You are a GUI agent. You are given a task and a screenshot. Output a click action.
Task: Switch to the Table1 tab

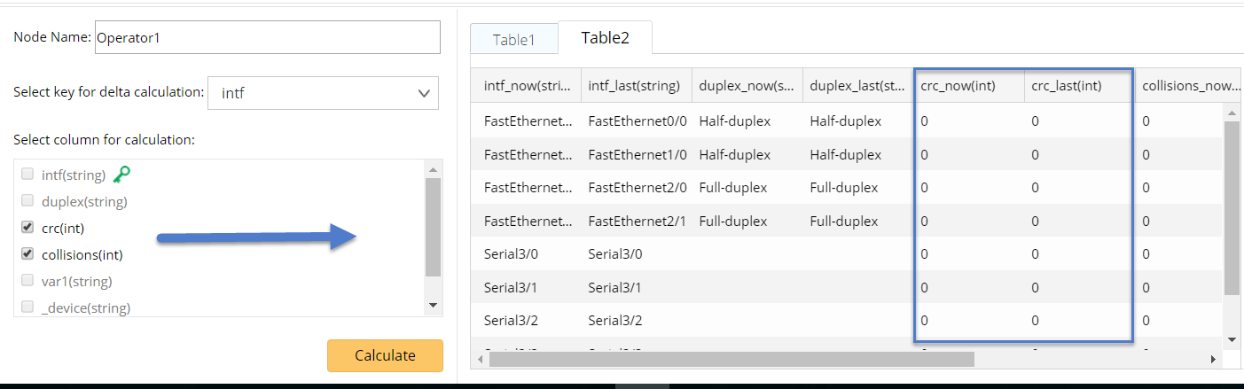tap(514, 39)
